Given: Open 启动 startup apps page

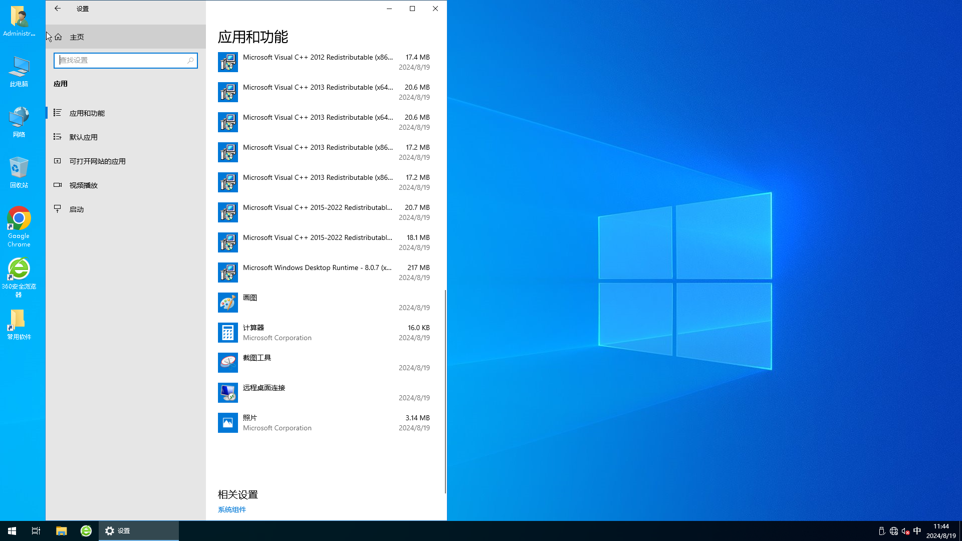Looking at the screenshot, I should (126, 209).
